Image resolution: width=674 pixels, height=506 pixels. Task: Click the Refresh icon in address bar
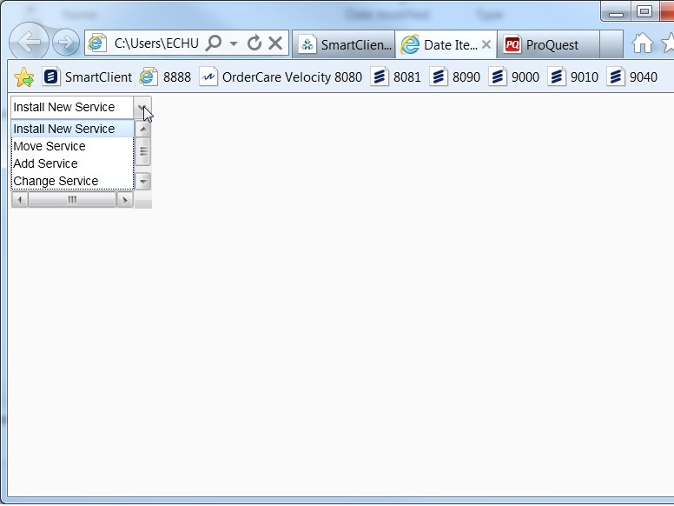click(254, 43)
